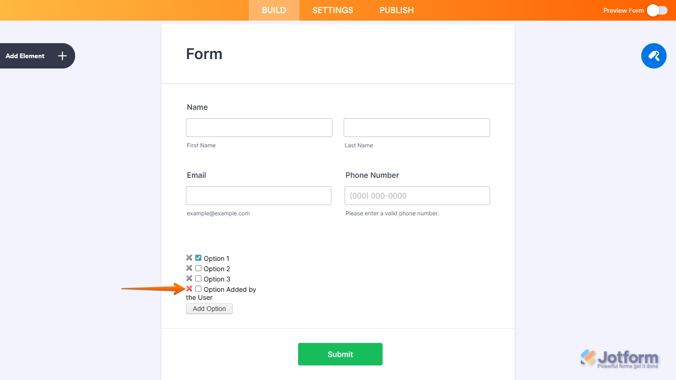Click the Add Element sidebar panel
676x380 pixels.
(28, 55)
